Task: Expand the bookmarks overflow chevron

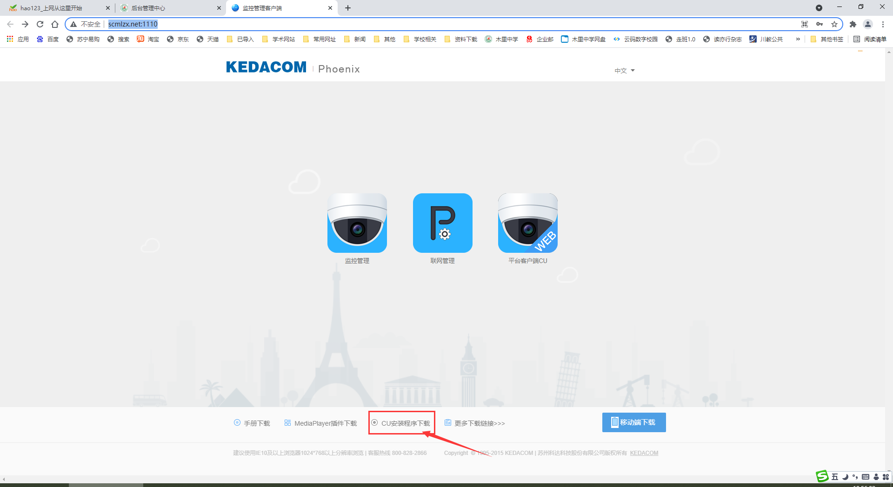Action: pos(798,39)
